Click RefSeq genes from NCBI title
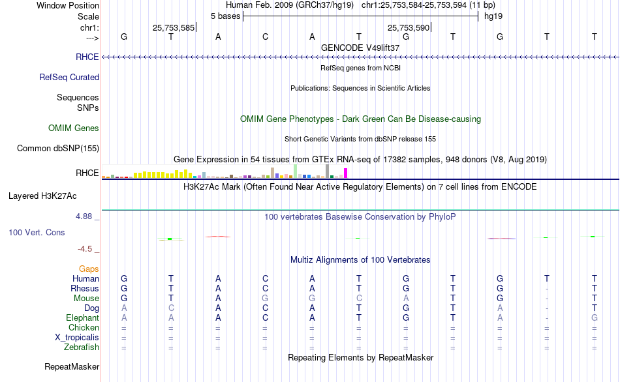620x382 pixels. point(360,68)
